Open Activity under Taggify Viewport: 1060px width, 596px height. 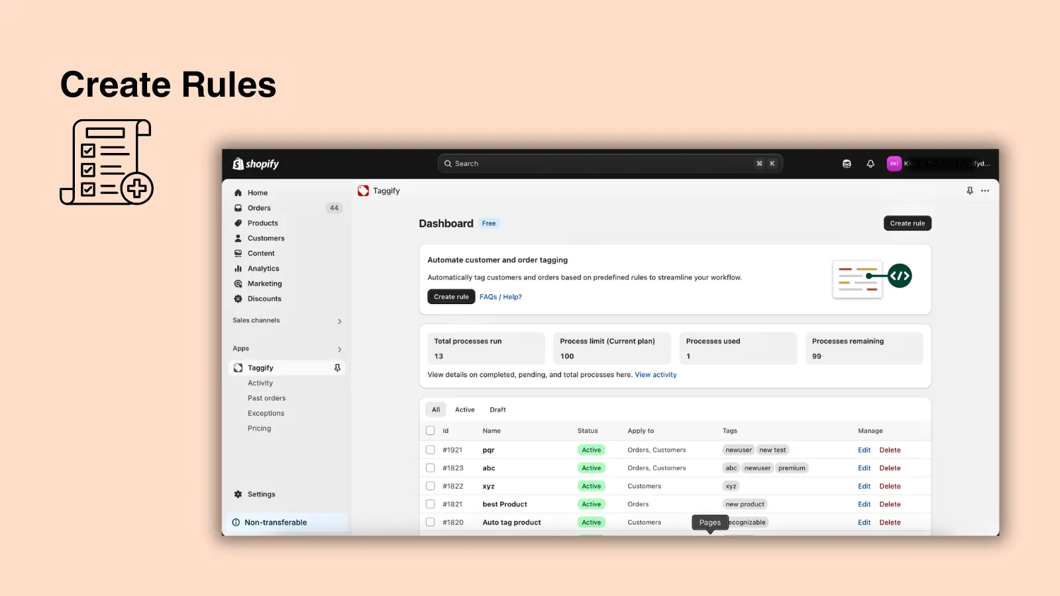[x=260, y=383]
